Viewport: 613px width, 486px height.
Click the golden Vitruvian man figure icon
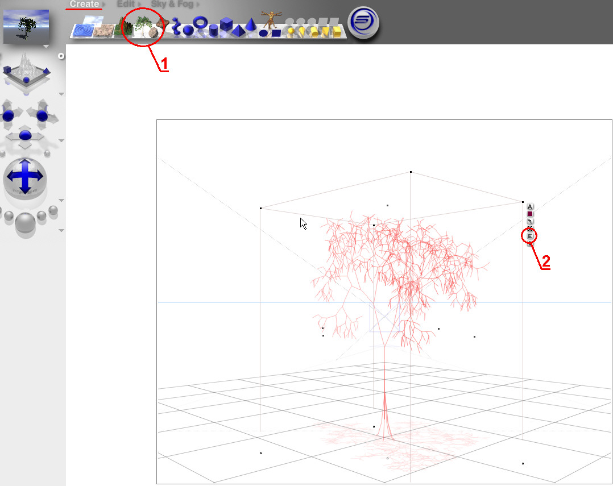pyautogui.click(x=271, y=19)
